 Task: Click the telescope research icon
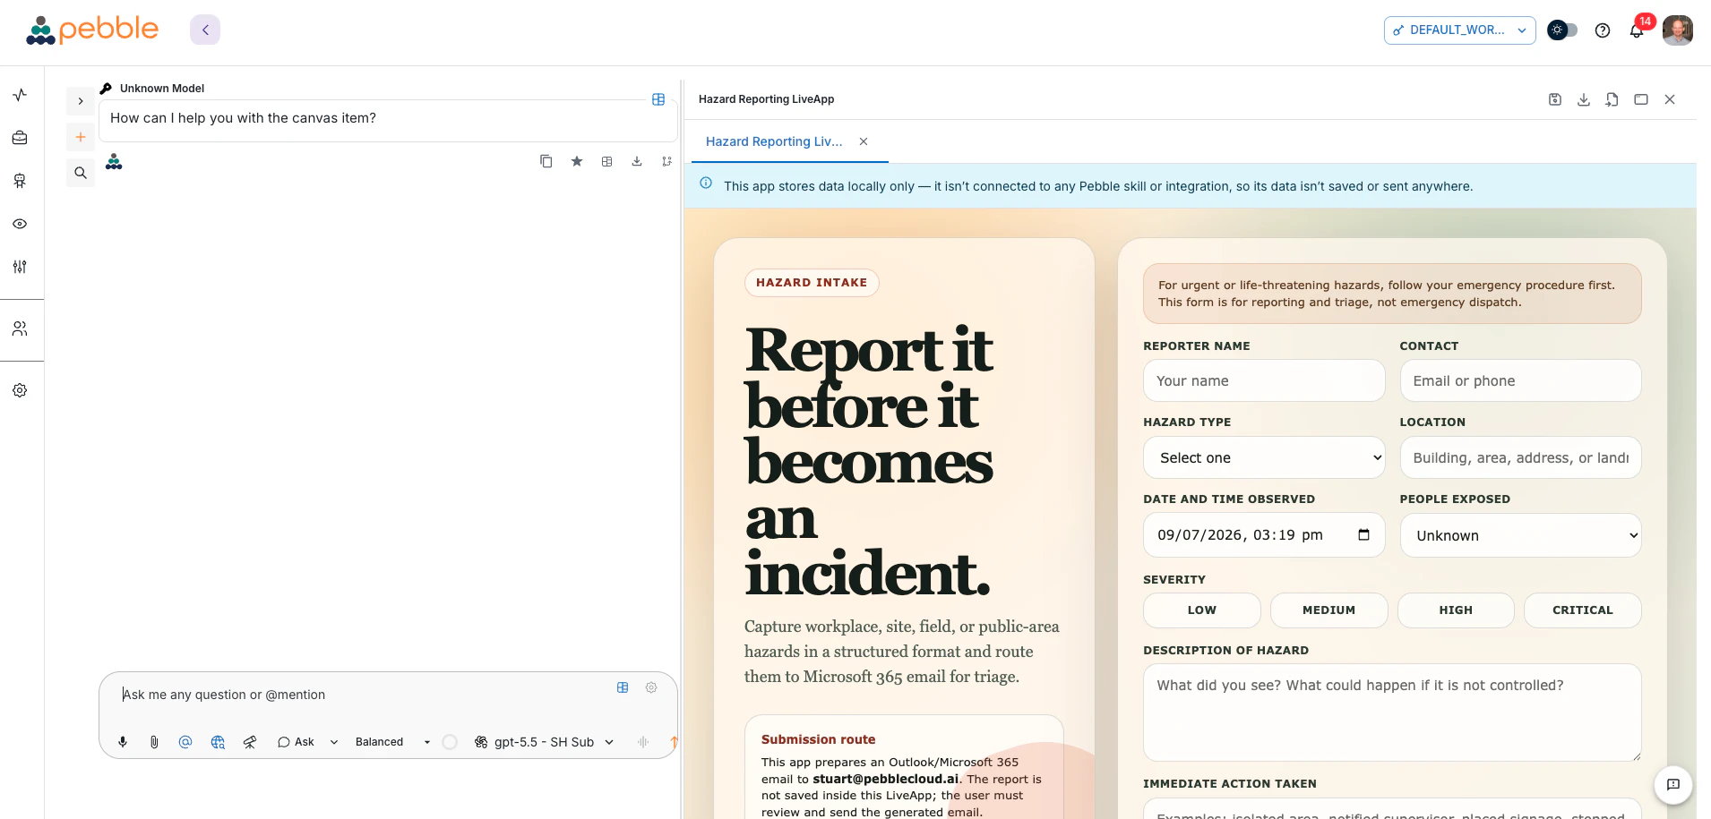coord(250,742)
